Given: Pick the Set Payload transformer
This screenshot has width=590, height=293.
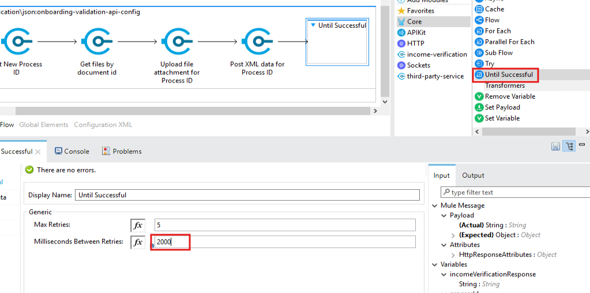Looking at the screenshot, I should [x=502, y=107].
